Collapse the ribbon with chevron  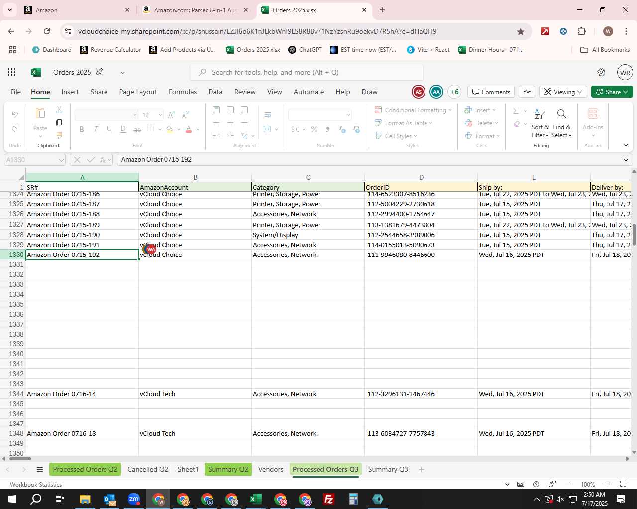tap(626, 145)
